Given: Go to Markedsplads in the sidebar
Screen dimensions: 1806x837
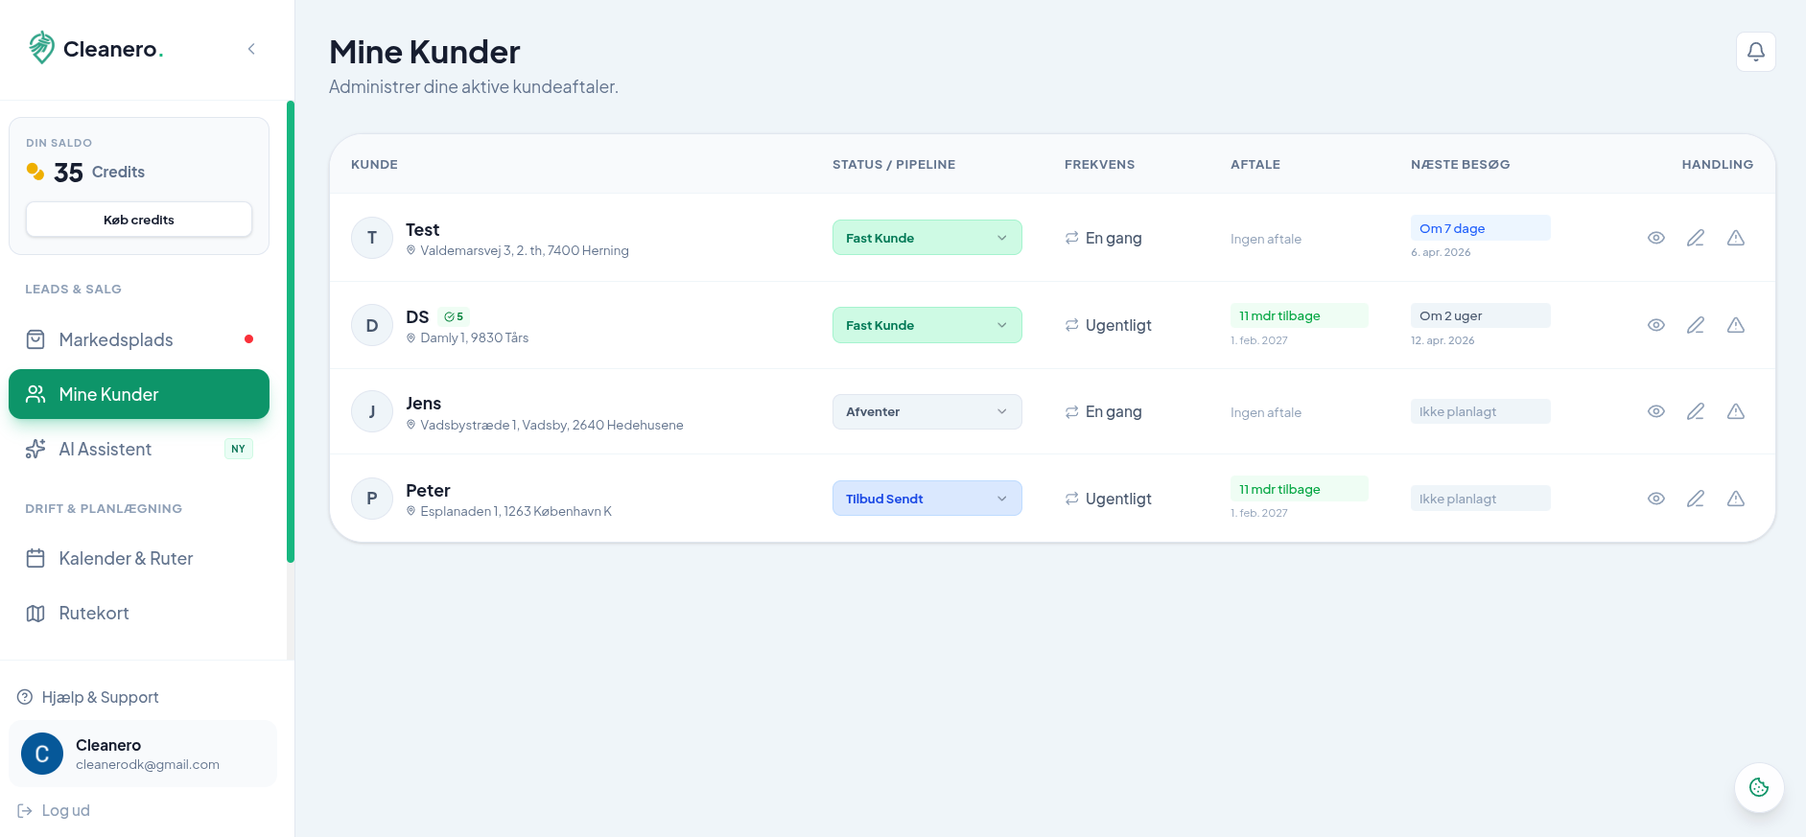Looking at the screenshot, I should [116, 339].
